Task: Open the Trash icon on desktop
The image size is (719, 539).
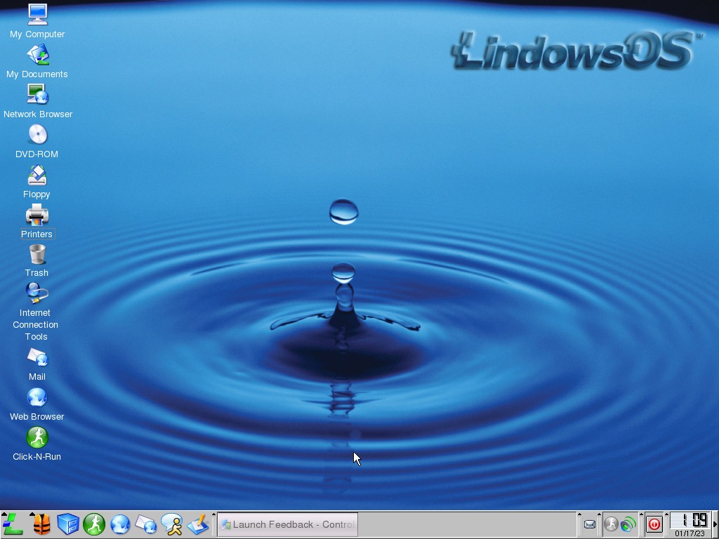Action: [x=37, y=254]
